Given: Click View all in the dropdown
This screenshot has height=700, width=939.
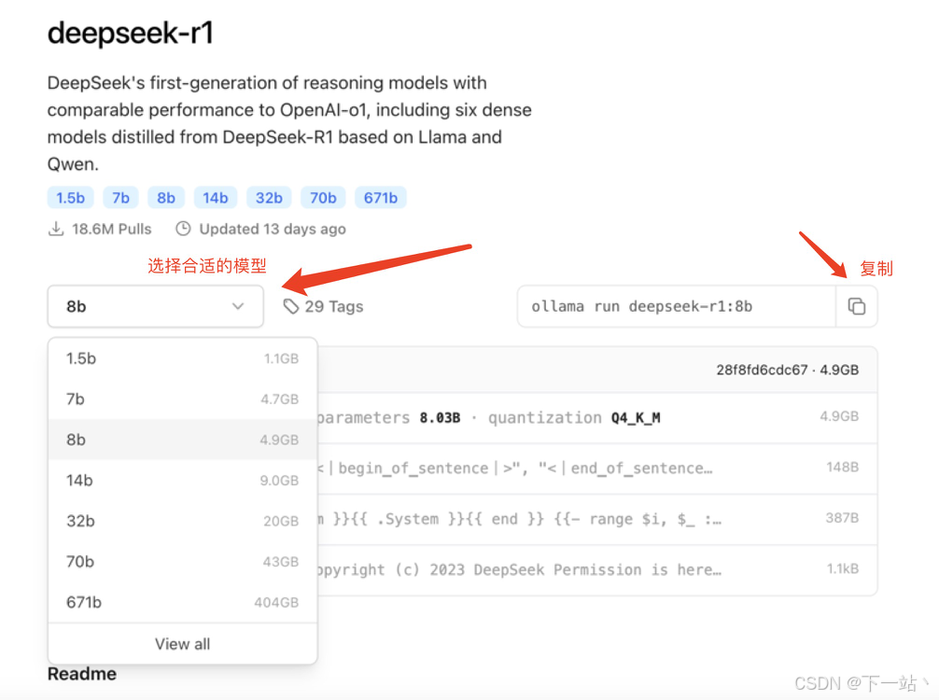Looking at the screenshot, I should coord(182,644).
